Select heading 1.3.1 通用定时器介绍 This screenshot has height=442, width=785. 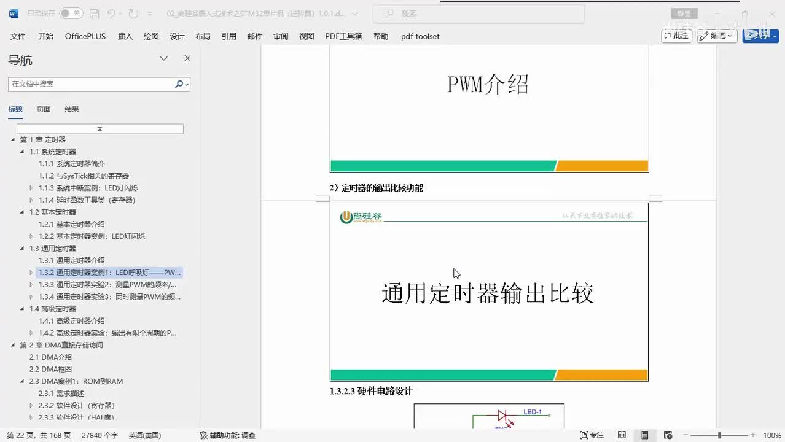[72, 260]
